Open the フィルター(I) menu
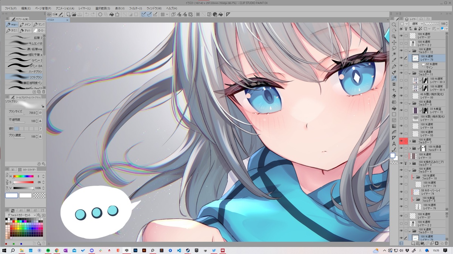The image size is (453, 254). [x=136, y=8]
